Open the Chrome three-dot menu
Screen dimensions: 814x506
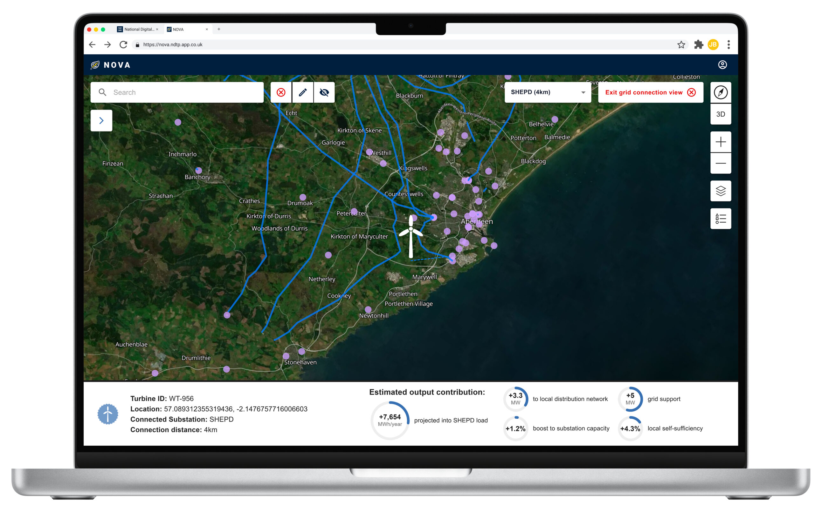(728, 44)
